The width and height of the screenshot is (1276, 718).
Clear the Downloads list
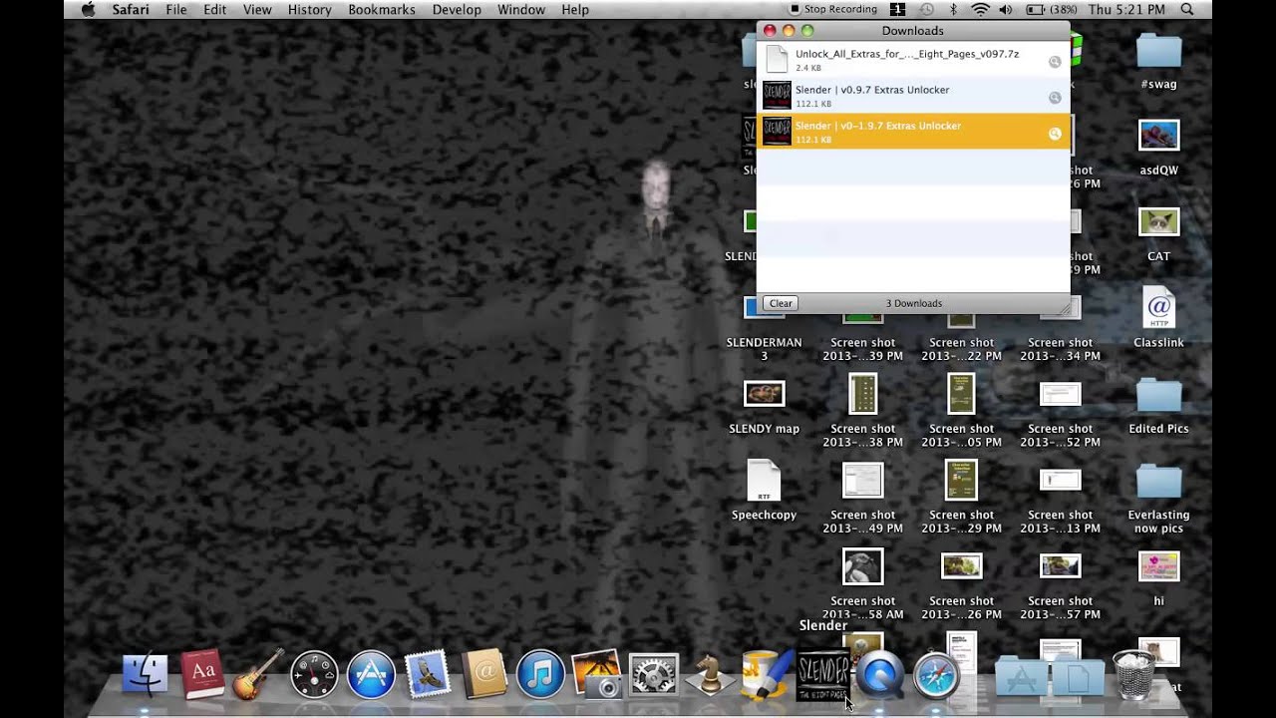pos(781,303)
